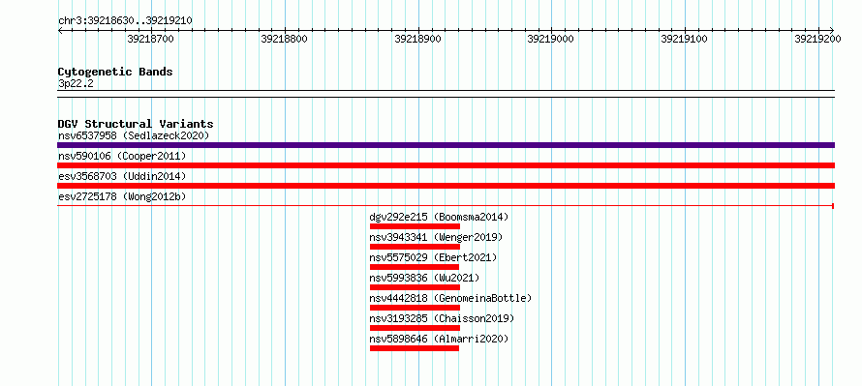
Task: Select the red bar under nsv5898646
Action: point(415,348)
